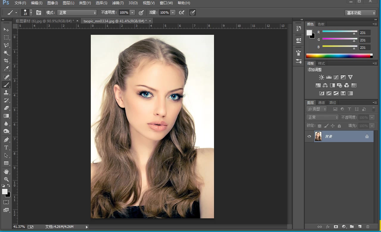Open the brush 模式 blend mode dropdown
This screenshot has width=381, height=232.
(77, 12)
